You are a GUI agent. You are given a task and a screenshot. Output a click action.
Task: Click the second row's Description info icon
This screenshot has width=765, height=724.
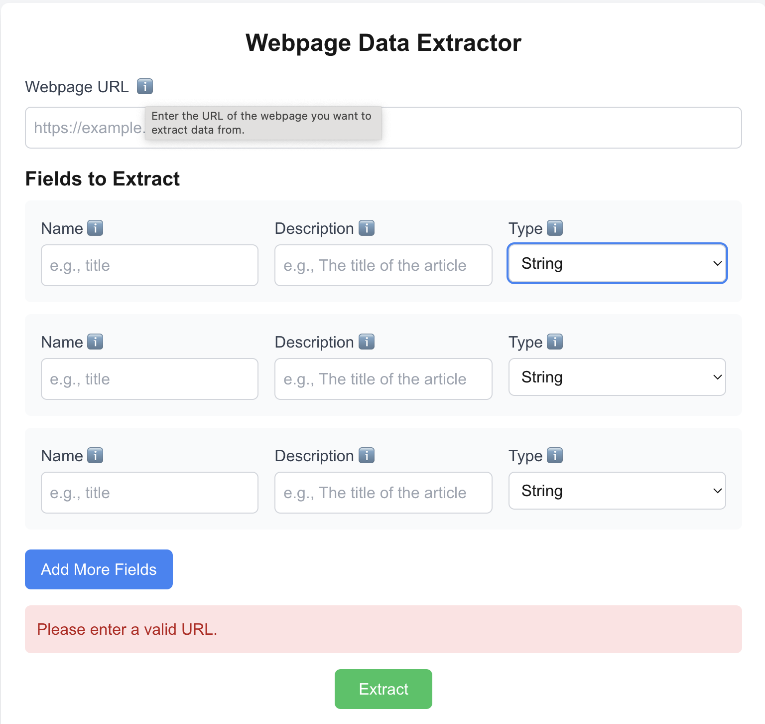click(x=367, y=342)
